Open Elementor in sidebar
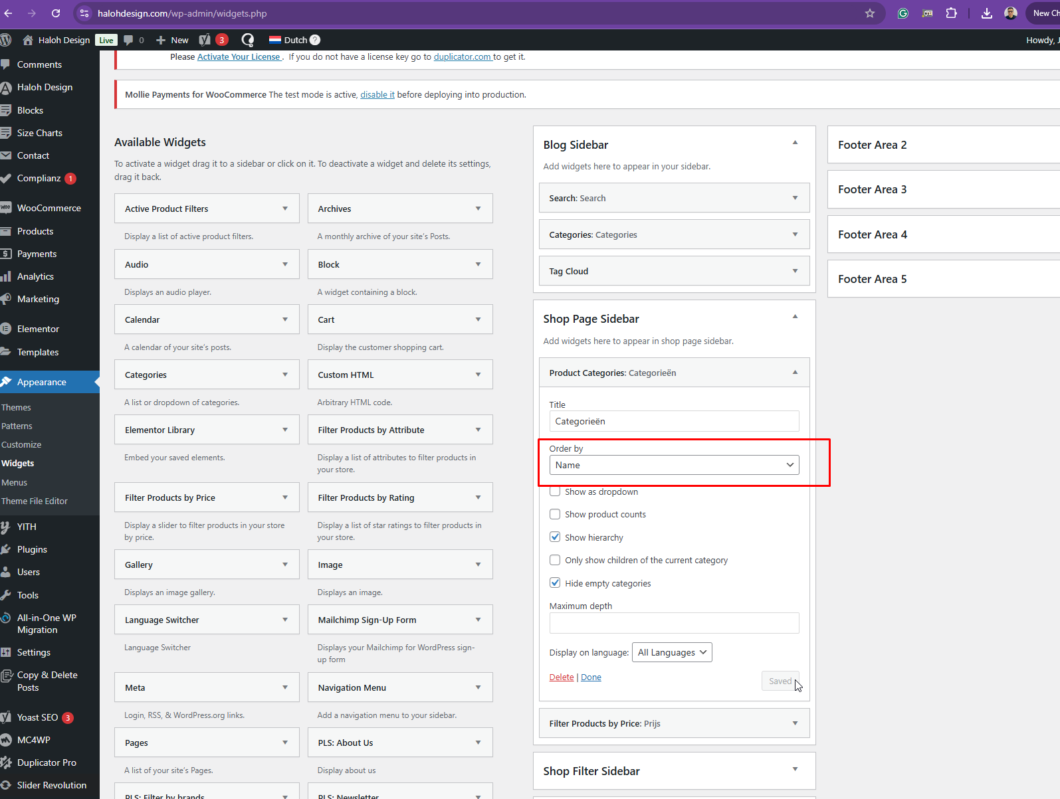The image size is (1060, 799). [x=38, y=329]
